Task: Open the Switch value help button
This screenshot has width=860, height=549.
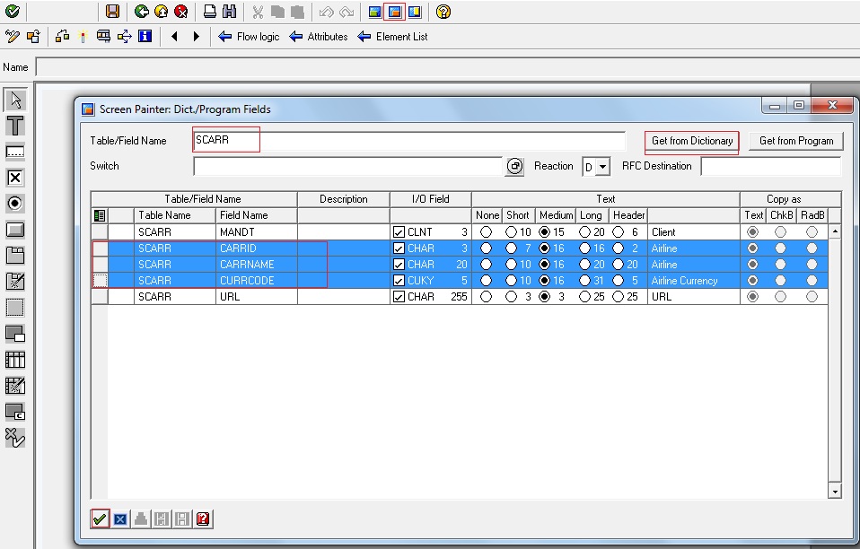Action: coord(514,166)
